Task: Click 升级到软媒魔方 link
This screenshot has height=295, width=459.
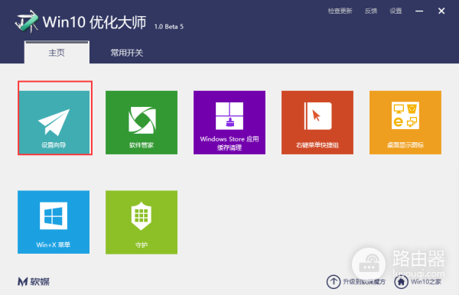Action: (x=364, y=282)
